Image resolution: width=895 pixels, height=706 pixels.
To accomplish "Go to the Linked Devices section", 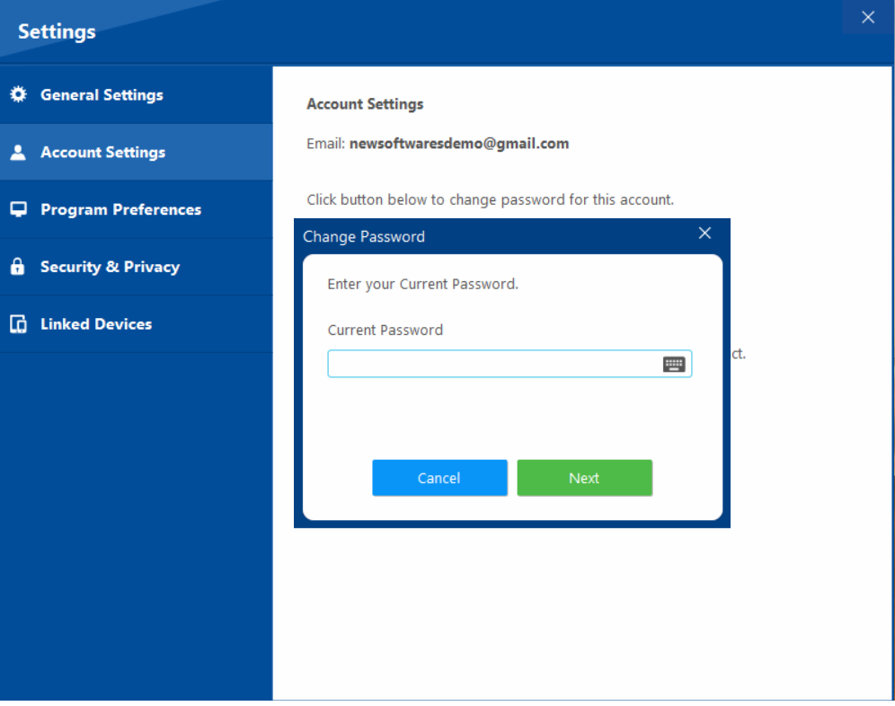I will point(99,324).
